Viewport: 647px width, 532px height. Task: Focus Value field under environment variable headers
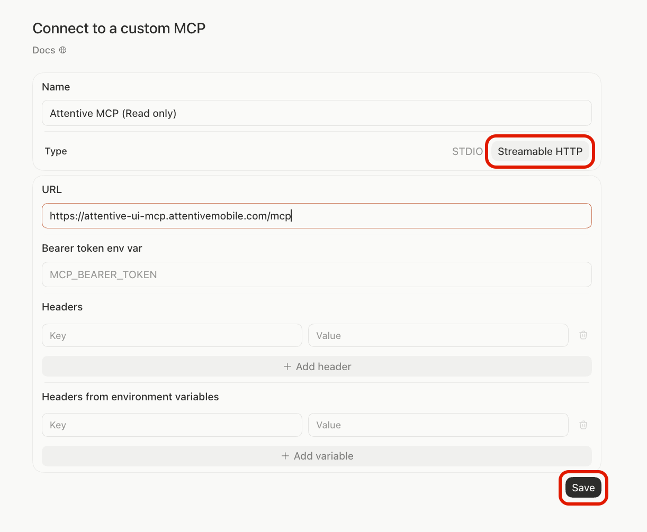click(x=438, y=425)
